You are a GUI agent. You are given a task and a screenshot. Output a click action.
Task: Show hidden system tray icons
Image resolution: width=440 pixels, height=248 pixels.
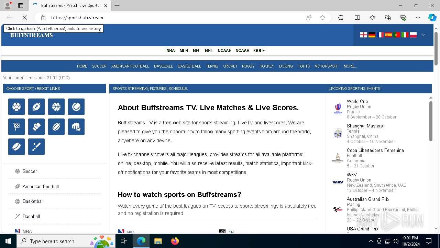point(371,241)
